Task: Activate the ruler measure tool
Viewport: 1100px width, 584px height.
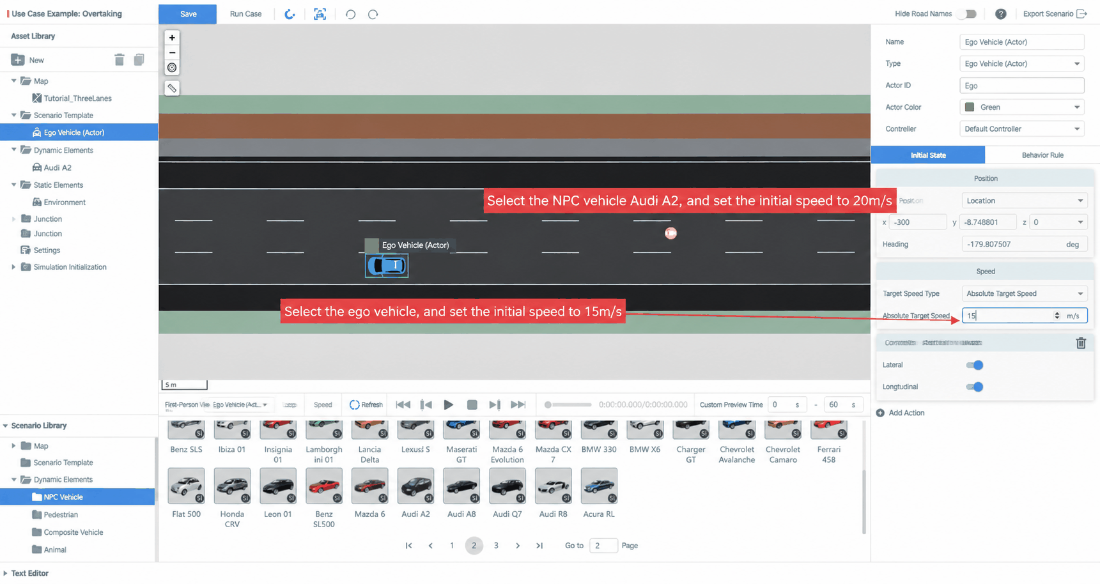Action: [x=172, y=88]
